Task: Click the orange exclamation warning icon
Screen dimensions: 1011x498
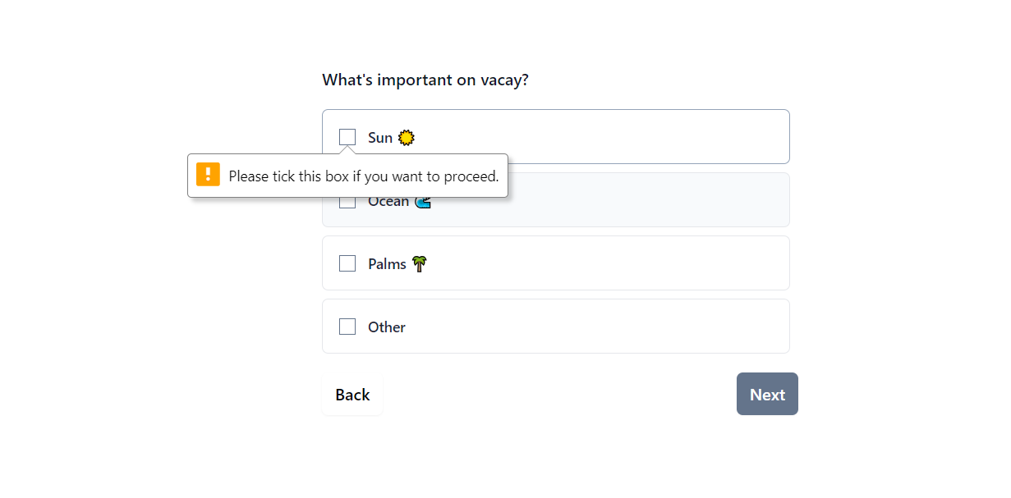Action: [208, 175]
